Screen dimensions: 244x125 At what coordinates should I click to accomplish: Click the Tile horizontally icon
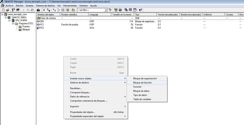click(131, 10)
